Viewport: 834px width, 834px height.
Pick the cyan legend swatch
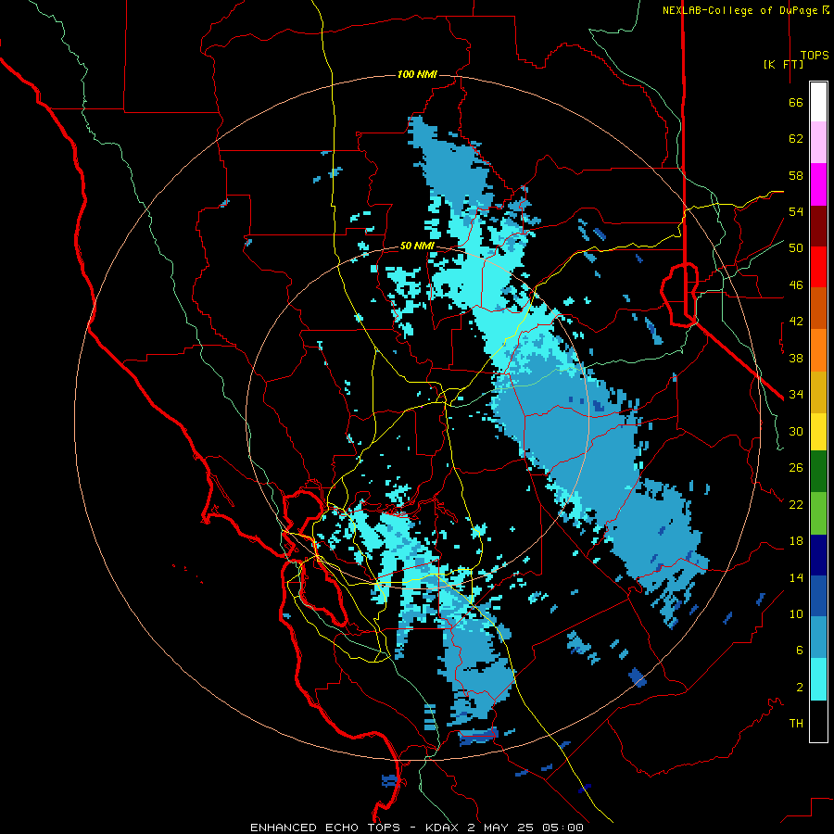(818, 679)
